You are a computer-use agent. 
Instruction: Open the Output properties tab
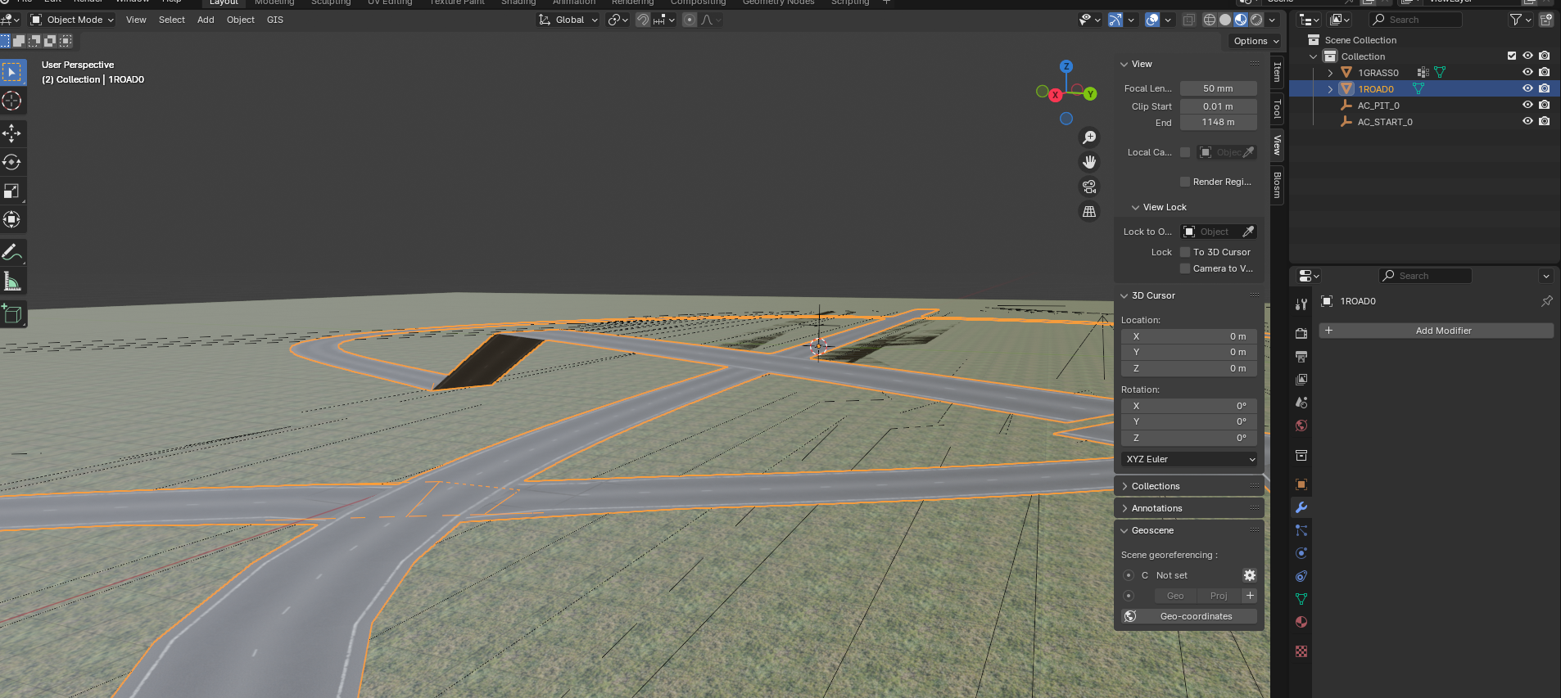pos(1301,357)
